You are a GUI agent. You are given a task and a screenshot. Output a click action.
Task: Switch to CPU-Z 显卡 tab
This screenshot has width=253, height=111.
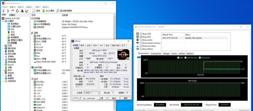(108, 46)
